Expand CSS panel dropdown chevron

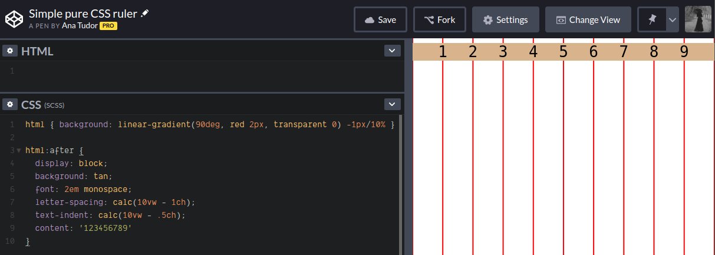pos(392,105)
